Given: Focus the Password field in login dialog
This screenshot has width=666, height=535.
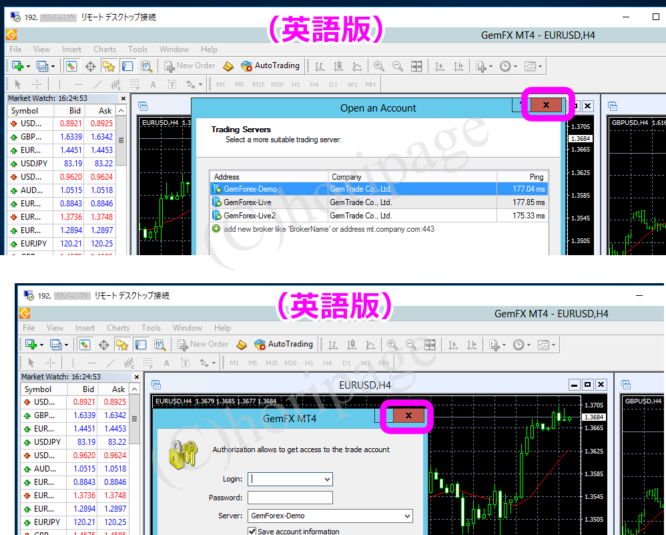Looking at the screenshot, I should pos(290,498).
